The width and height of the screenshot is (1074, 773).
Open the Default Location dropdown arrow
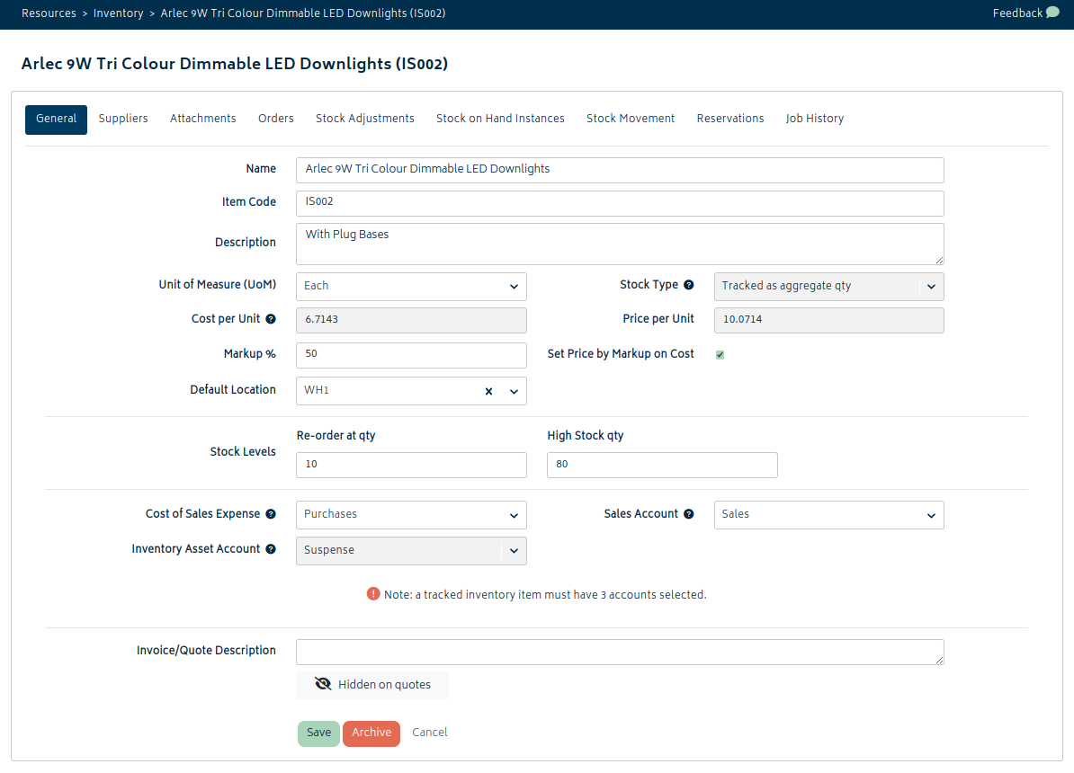point(514,392)
